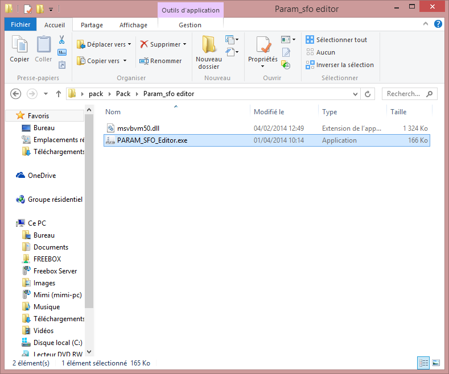Go back with the back arrow
This screenshot has width=449, height=374.
click(16, 94)
